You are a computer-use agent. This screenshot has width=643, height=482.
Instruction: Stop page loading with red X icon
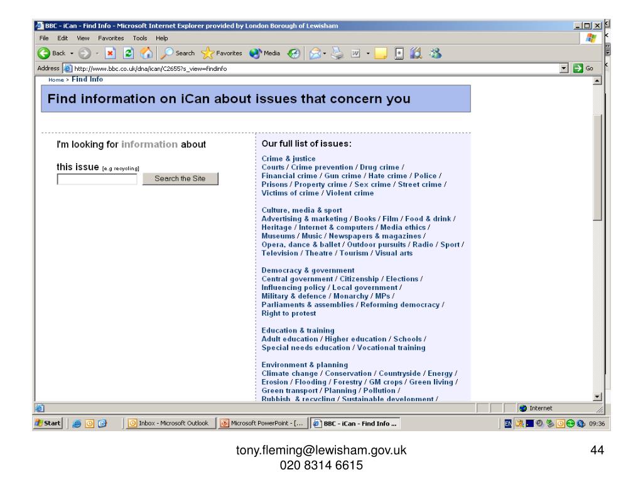pyautogui.click(x=110, y=53)
